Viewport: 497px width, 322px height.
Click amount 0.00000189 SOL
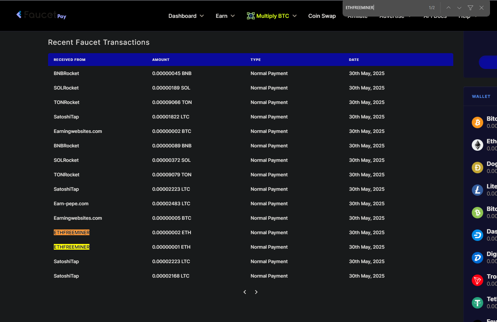coord(171,88)
